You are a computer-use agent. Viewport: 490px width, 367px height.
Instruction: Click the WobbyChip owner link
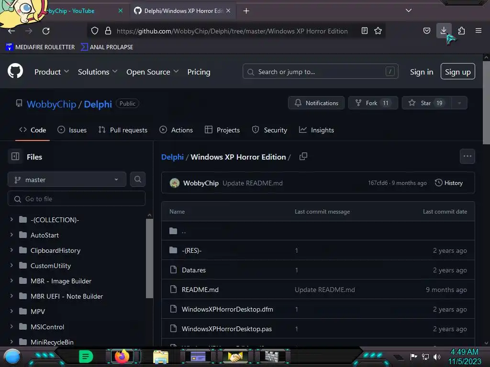pos(52,104)
